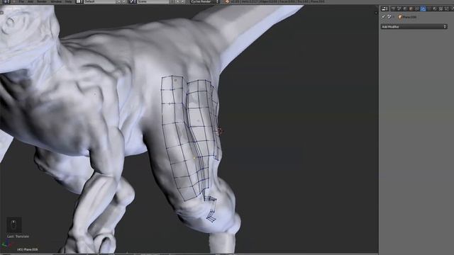This screenshot has height=255, width=454.
Task: Click the screen layout browse icon
Action: 79,1
